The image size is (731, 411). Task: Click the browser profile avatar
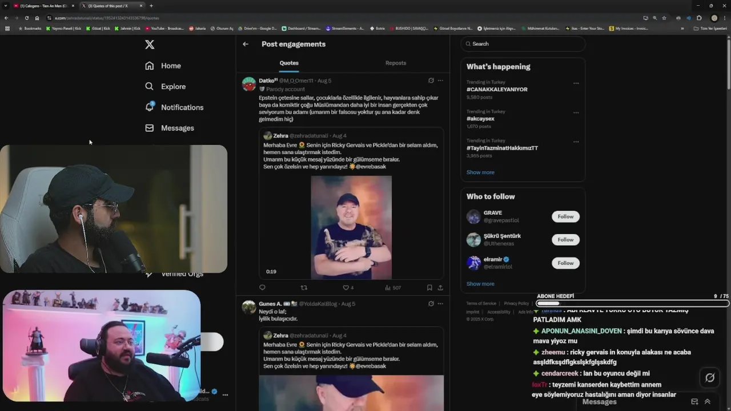click(x=714, y=18)
